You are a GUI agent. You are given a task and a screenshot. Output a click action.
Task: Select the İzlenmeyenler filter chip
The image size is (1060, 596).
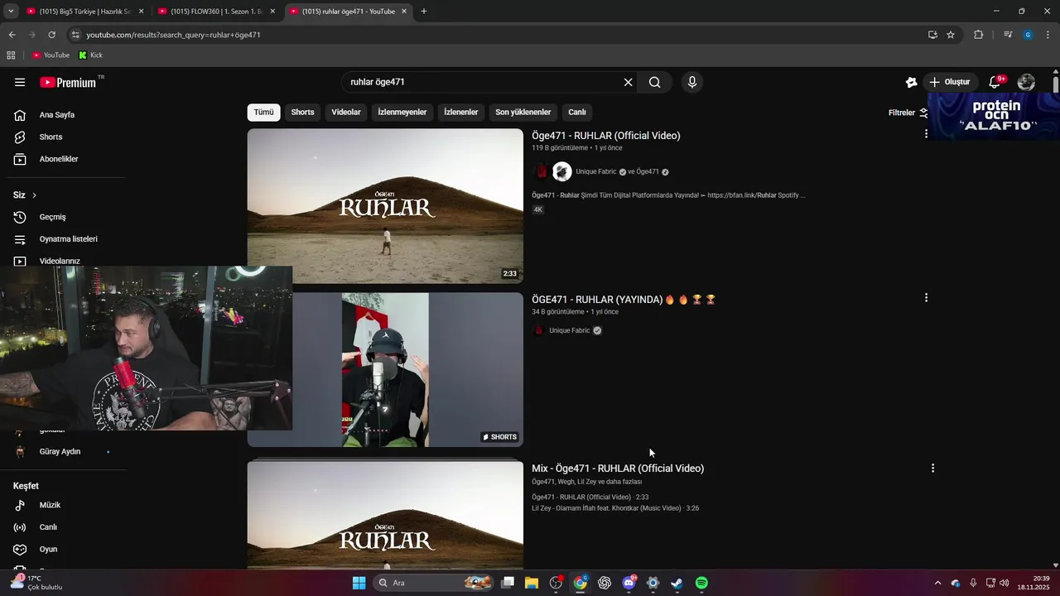point(402,113)
